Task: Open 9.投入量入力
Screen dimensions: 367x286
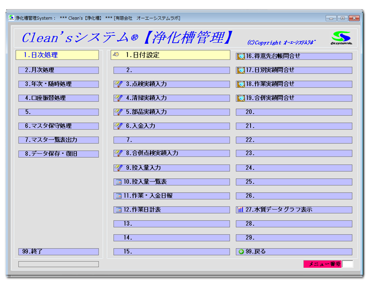Action: pos(171,168)
